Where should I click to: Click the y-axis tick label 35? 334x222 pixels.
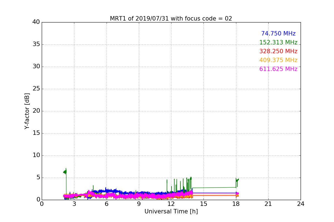[36, 44]
